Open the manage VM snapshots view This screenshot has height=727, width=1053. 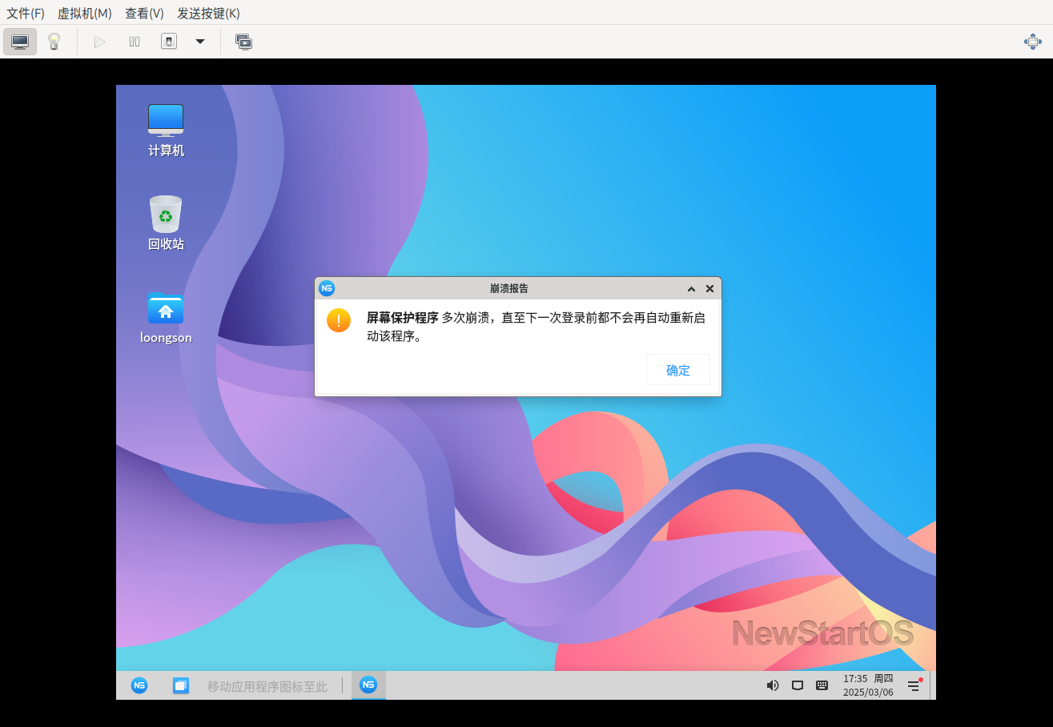point(243,42)
